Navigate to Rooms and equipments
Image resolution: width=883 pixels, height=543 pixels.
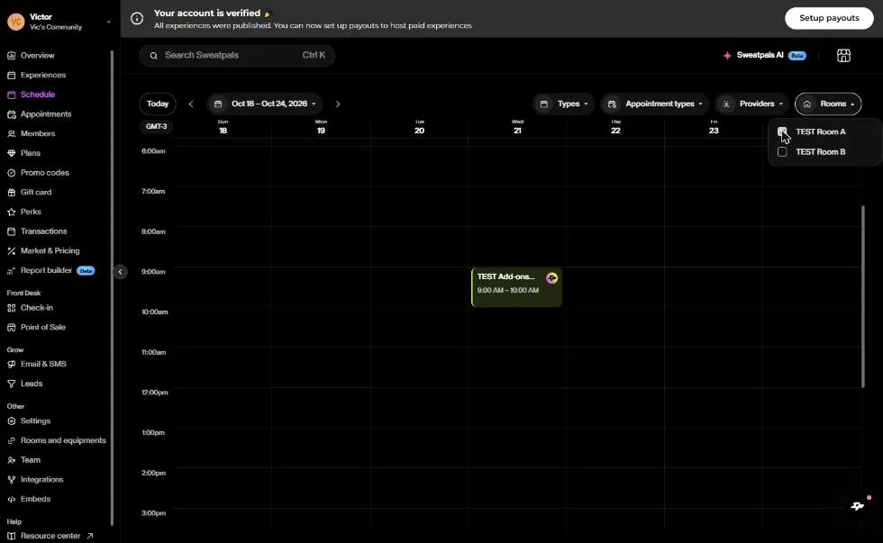(63, 440)
